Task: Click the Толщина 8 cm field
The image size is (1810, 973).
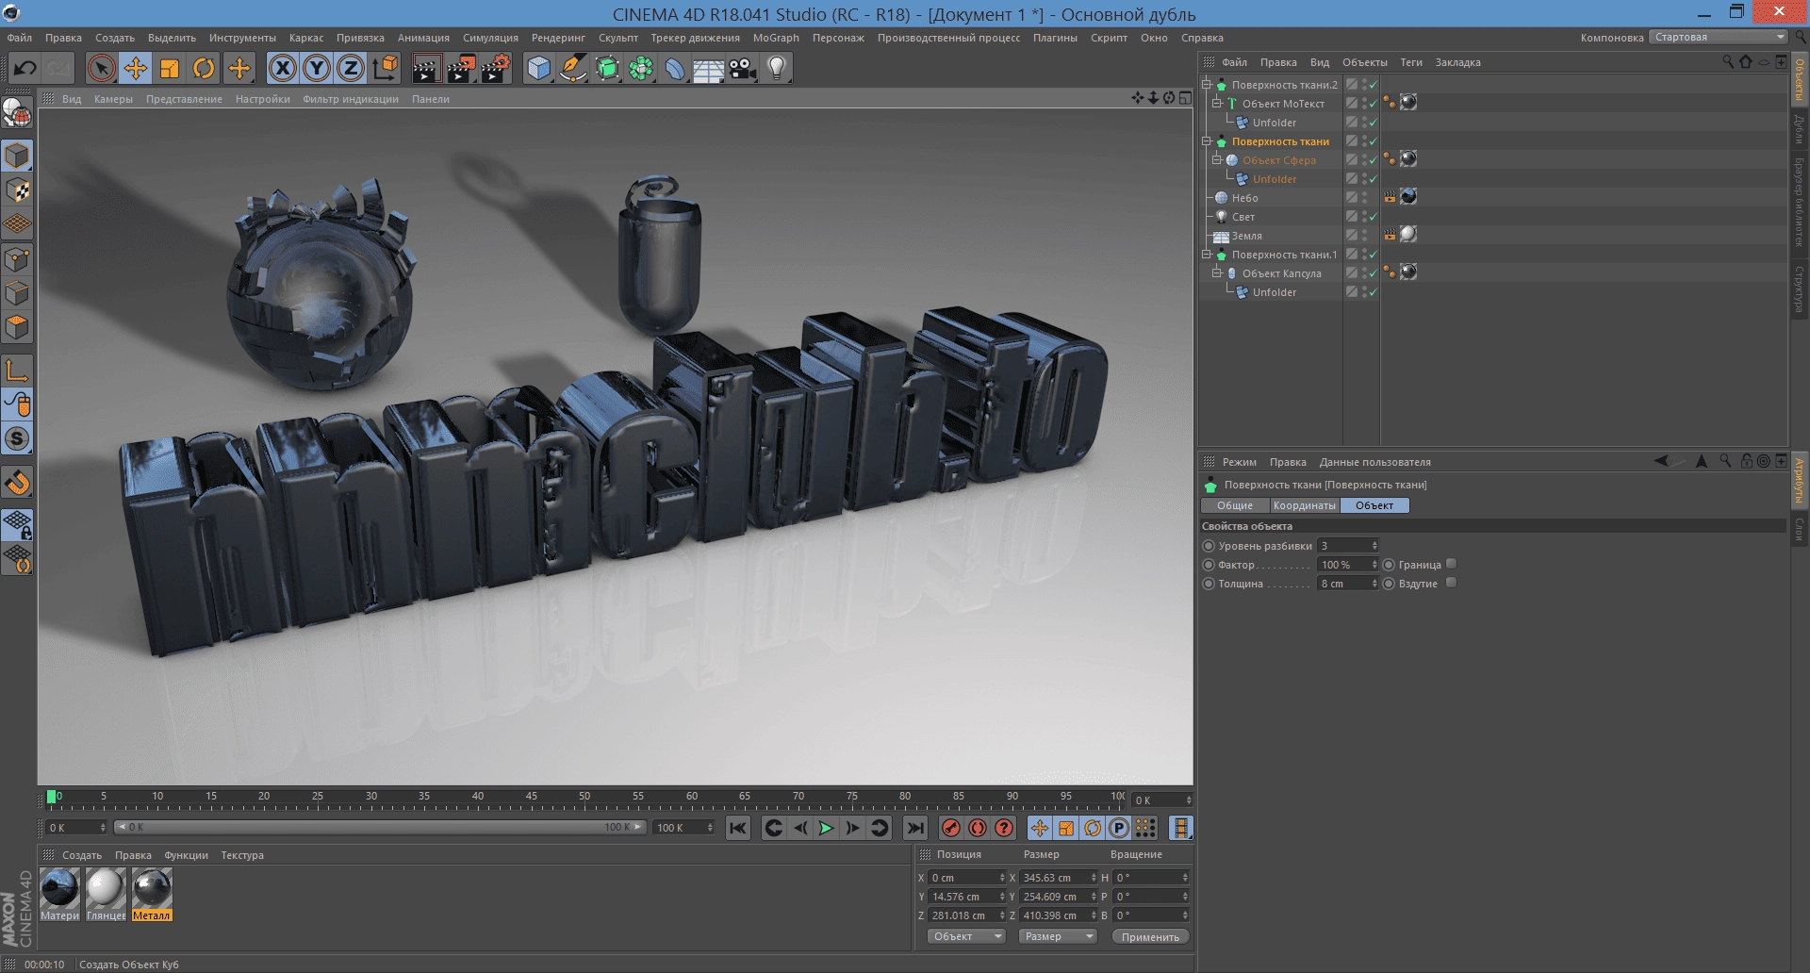Action: pos(1347,584)
